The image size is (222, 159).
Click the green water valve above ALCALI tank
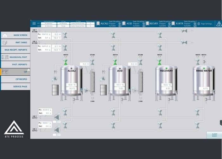pyautogui.click(x=65, y=63)
